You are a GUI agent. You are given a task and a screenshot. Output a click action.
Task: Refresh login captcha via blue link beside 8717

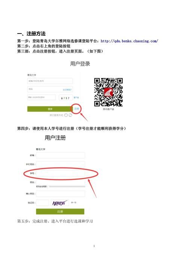[x=76, y=97]
